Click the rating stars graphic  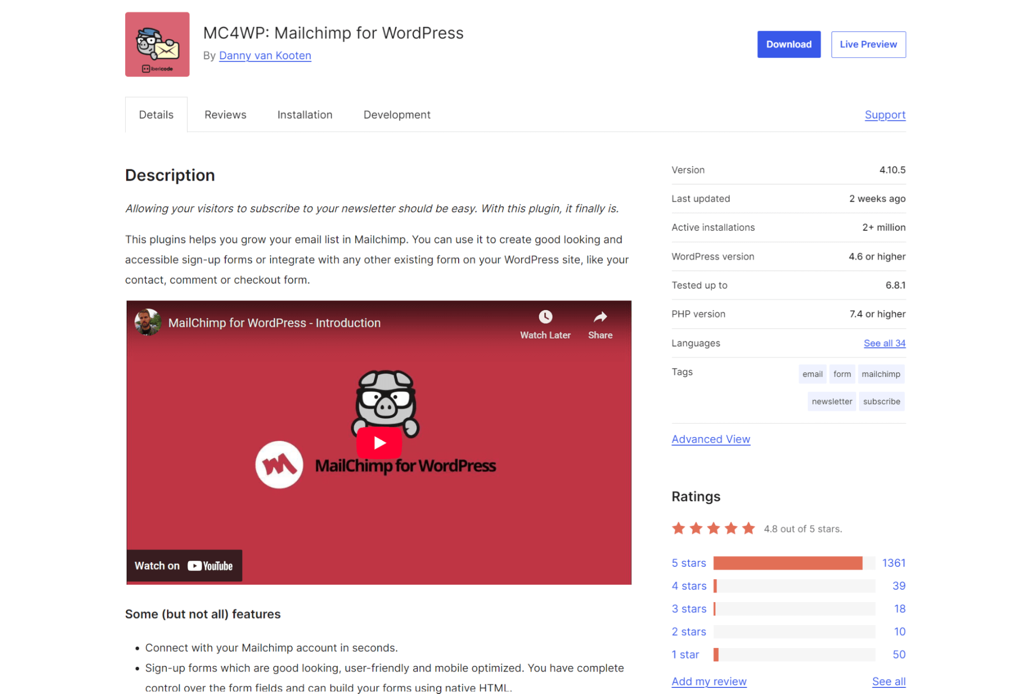(713, 528)
